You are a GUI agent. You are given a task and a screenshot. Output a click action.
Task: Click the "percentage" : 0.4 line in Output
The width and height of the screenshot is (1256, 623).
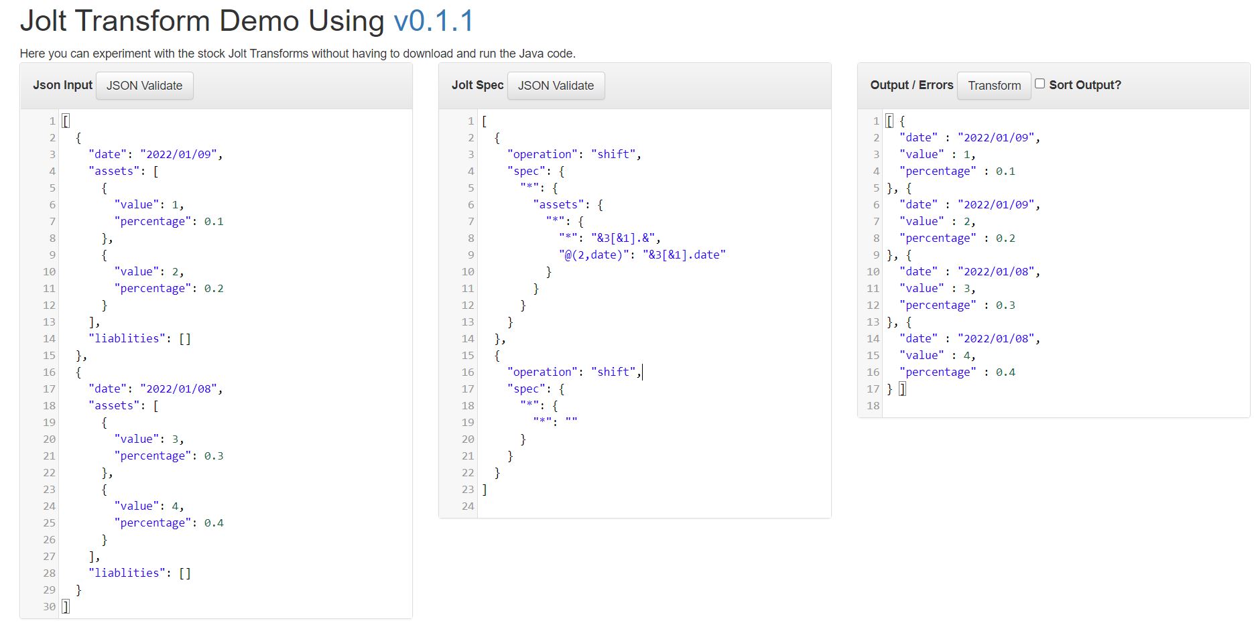(957, 372)
